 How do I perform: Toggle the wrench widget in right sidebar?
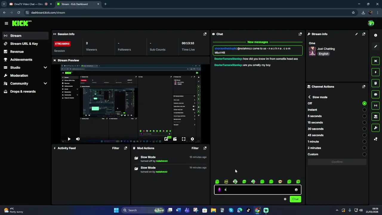pyautogui.click(x=376, y=128)
